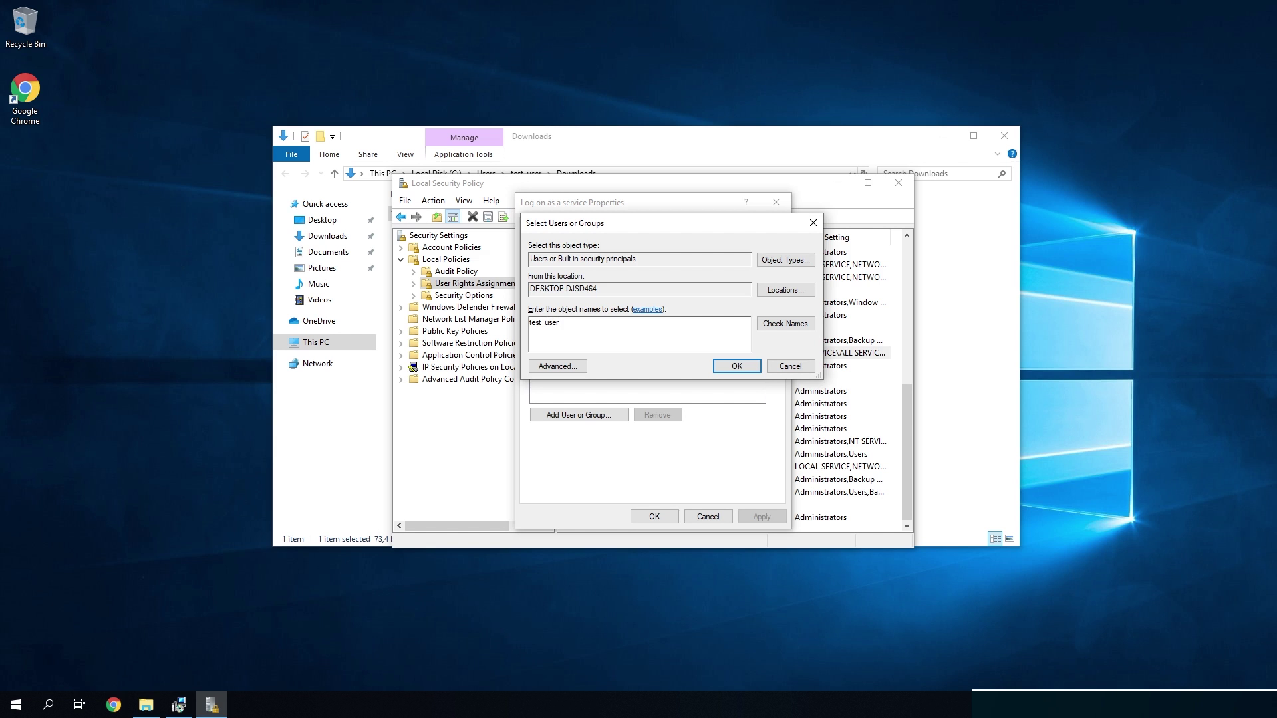Open the examples link
Image resolution: width=1277 pixels, height=718 pixels.
pyautogui.click(x=647, y=309)
